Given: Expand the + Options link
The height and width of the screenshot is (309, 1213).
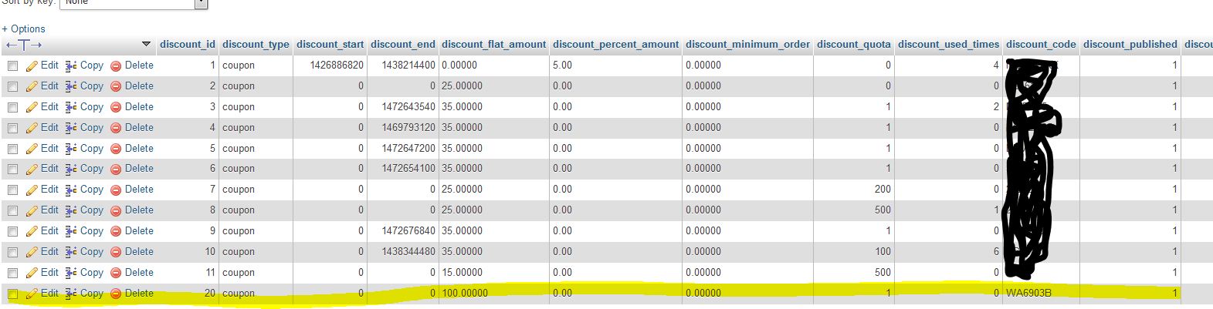Looking at the screenshot, I should (24, 29).
